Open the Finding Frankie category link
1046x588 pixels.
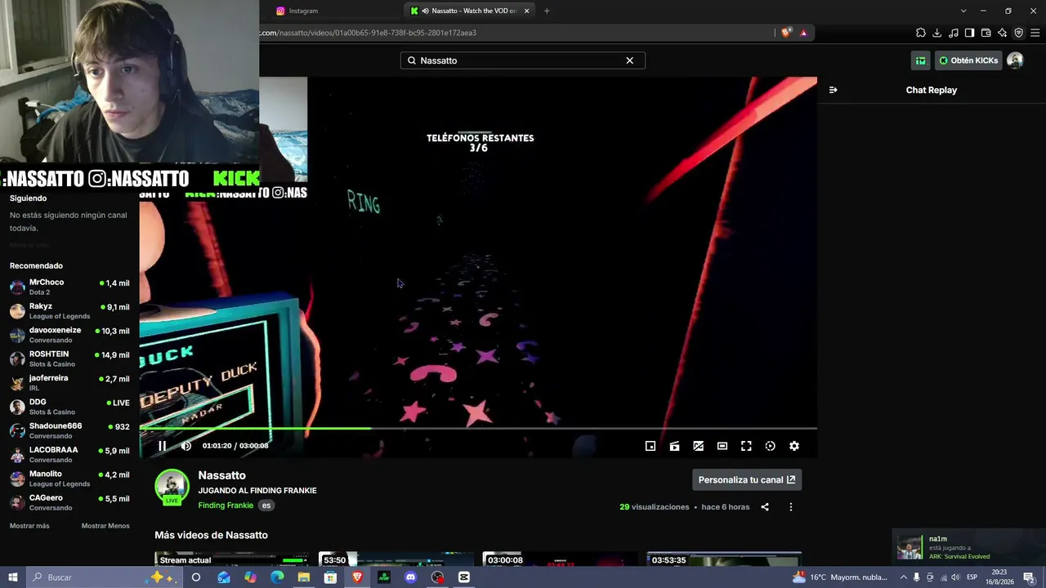[226, 506]
